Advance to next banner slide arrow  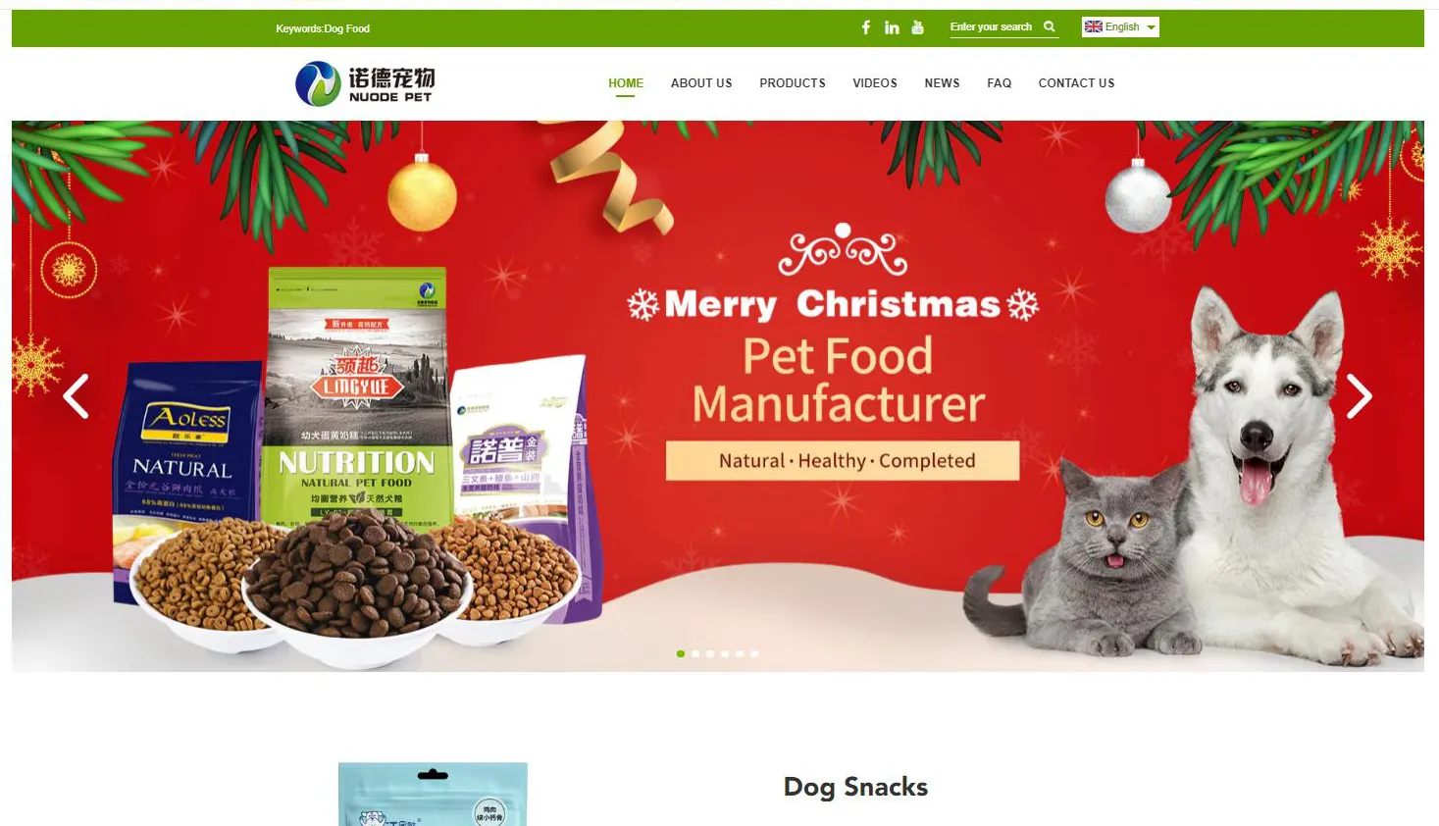(x=1359, y=396)
